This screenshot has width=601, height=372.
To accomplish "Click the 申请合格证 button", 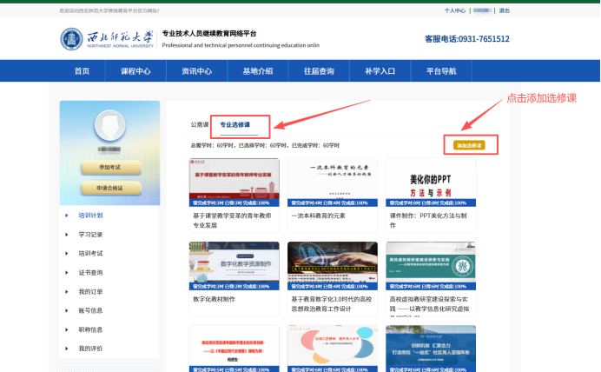I will point(111,188).
